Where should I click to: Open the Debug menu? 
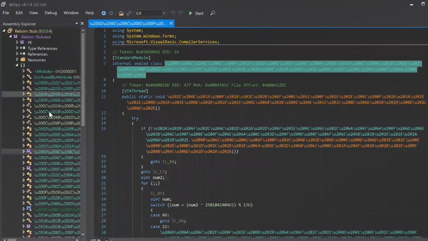click(51, 13)
